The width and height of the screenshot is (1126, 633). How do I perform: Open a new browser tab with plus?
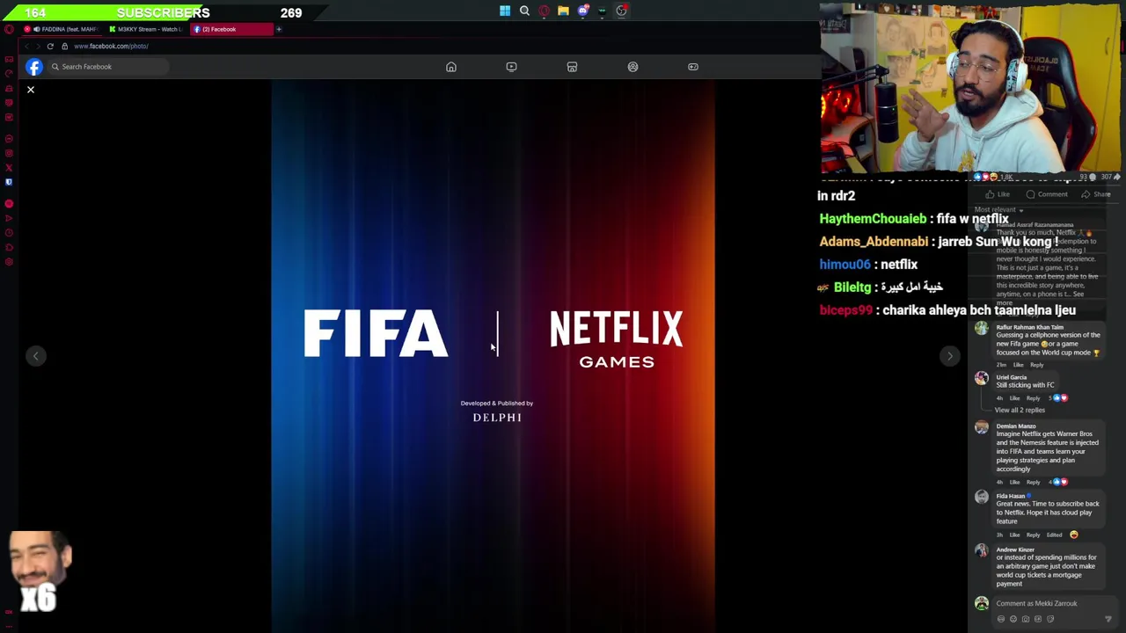(279, 29)
